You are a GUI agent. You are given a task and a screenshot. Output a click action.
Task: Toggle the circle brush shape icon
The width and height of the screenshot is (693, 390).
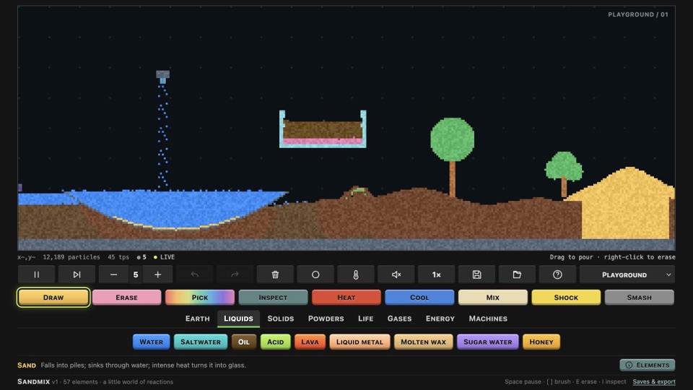point(315,274)
